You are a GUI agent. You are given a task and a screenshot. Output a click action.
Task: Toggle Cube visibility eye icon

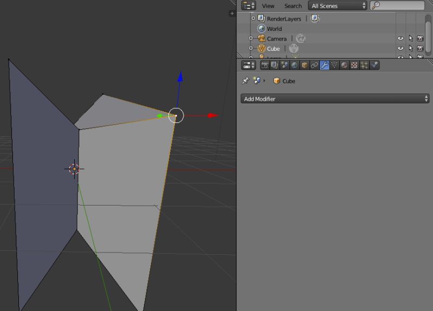point(400,48)
